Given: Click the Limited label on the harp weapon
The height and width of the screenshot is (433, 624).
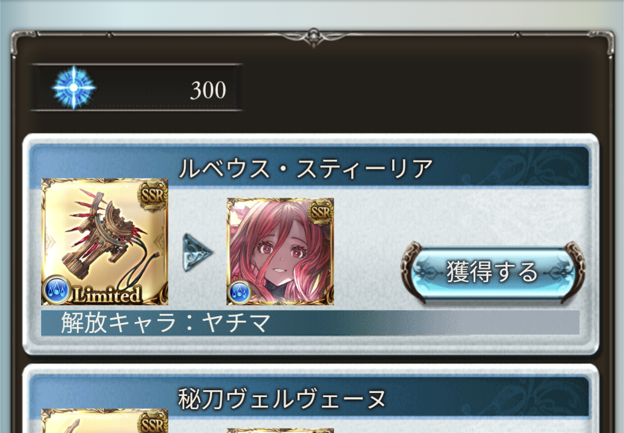Looking at the screenshot, I should pos(108,295).
